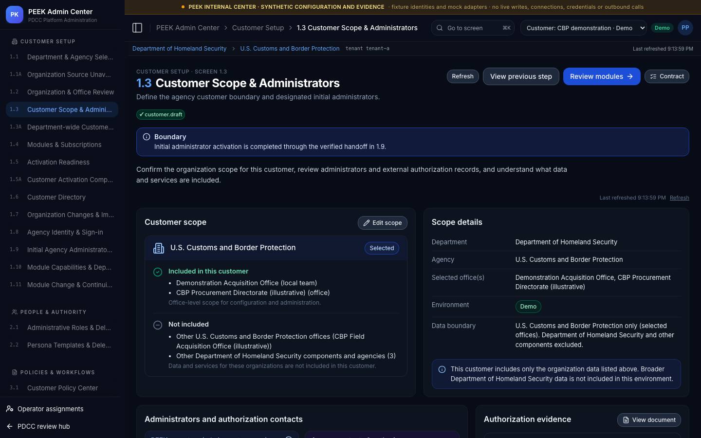
Task: Open Customer Policy Center in sidebar
Action: click(x=62, y=388)
